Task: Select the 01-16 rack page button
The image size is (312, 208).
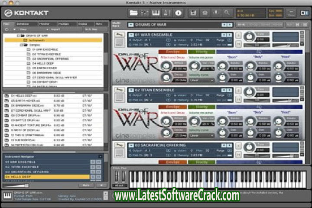Action: click(x=241, y=25)
